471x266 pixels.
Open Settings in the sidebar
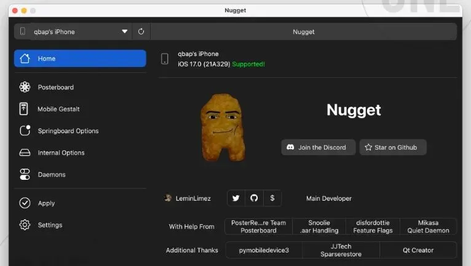tap(80, 225)
